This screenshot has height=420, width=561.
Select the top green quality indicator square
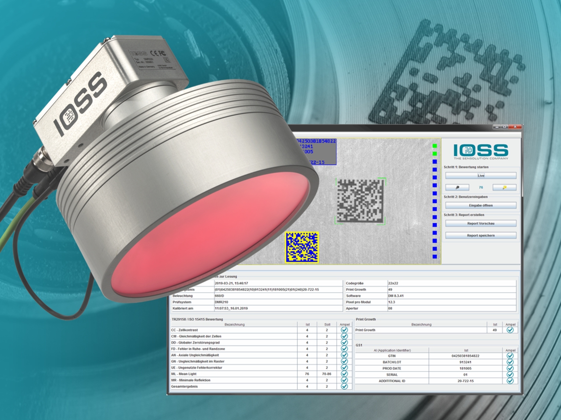click(435, 145)
